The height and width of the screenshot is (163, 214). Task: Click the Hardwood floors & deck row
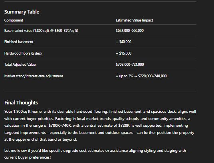pyautogui.click(x=100, y=53)
